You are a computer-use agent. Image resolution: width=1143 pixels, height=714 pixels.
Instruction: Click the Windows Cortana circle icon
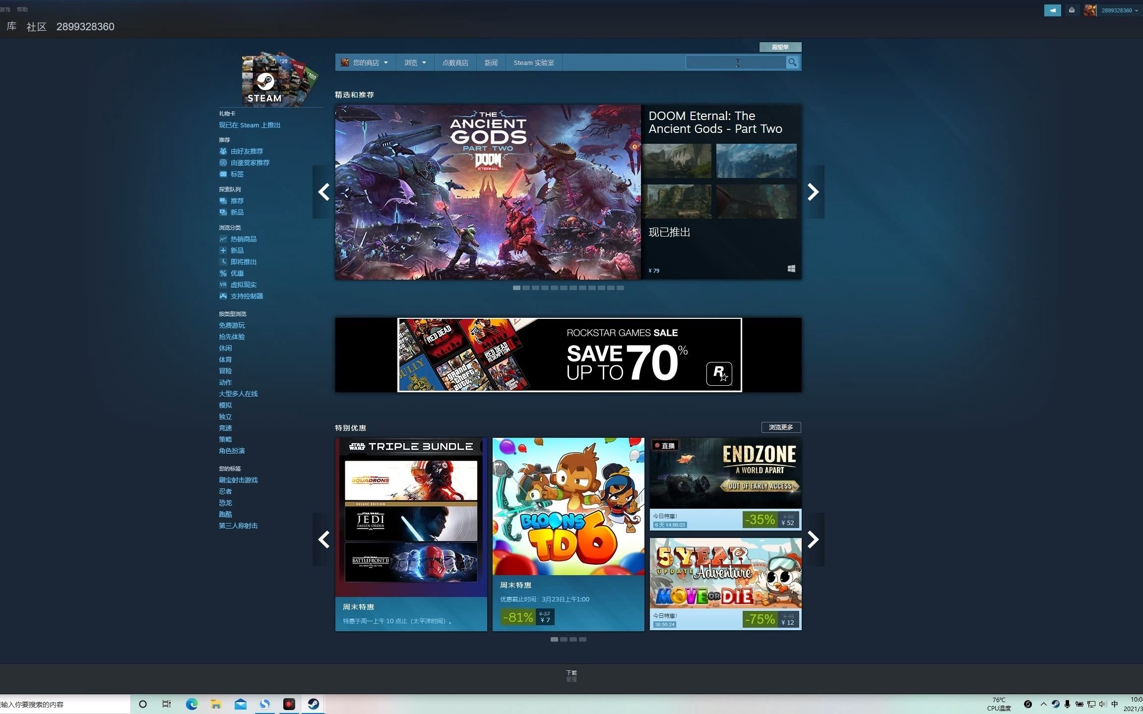(143, 704)
